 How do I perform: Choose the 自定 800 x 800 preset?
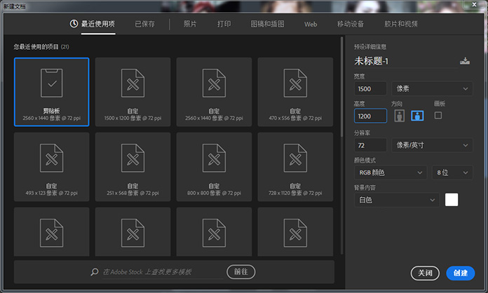point(214,167)
